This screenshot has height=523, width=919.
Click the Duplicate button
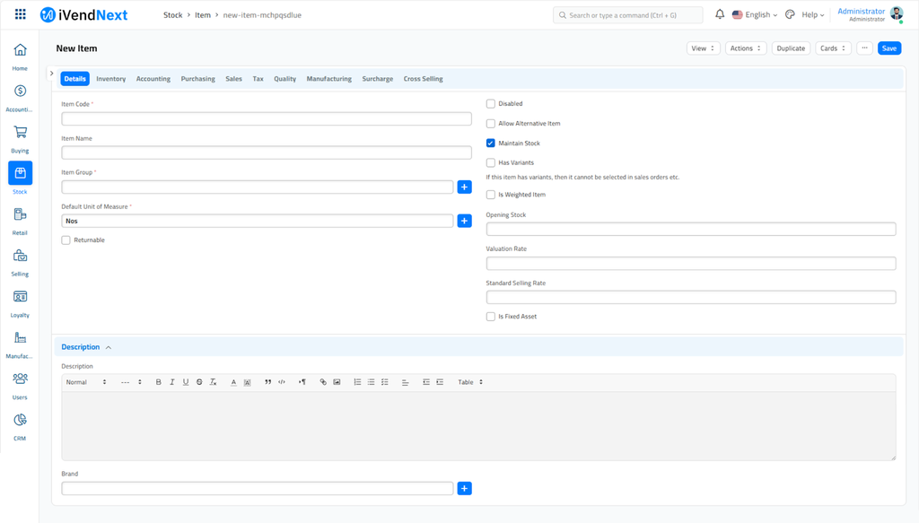791,48
